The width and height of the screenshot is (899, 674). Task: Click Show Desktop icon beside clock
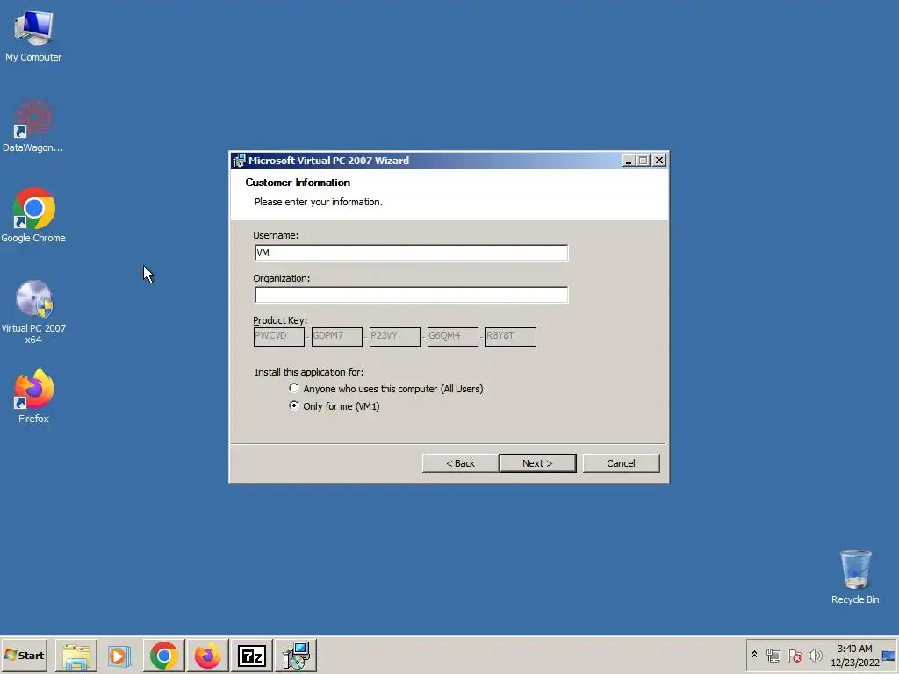pos(888,655)
